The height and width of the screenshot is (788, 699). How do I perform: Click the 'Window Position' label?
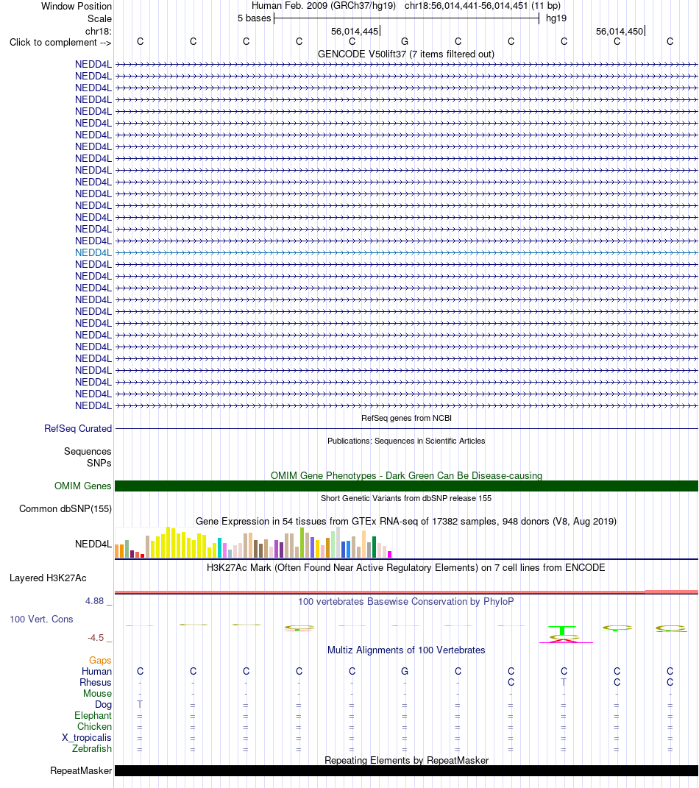77,6
